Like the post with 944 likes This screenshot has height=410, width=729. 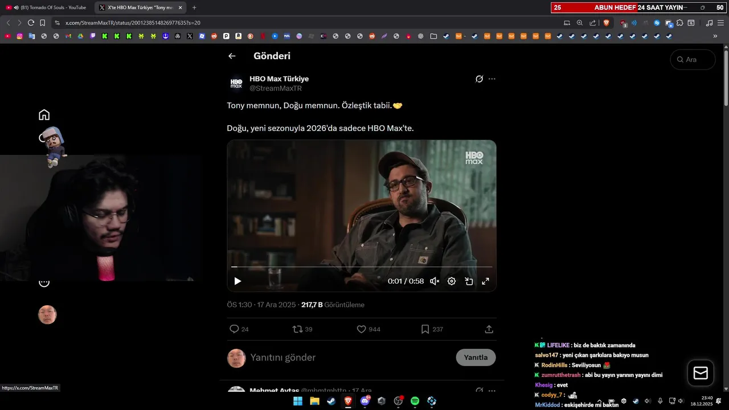(368, 329)
